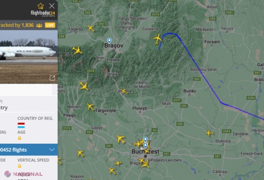Image resolution: width=264 pixels, height=180 pixels.
Task: Select the aircraft southwest of Brașov
Action: (77, 50)
